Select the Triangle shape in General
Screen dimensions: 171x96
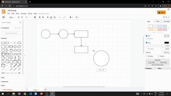[x=7, y=50]
